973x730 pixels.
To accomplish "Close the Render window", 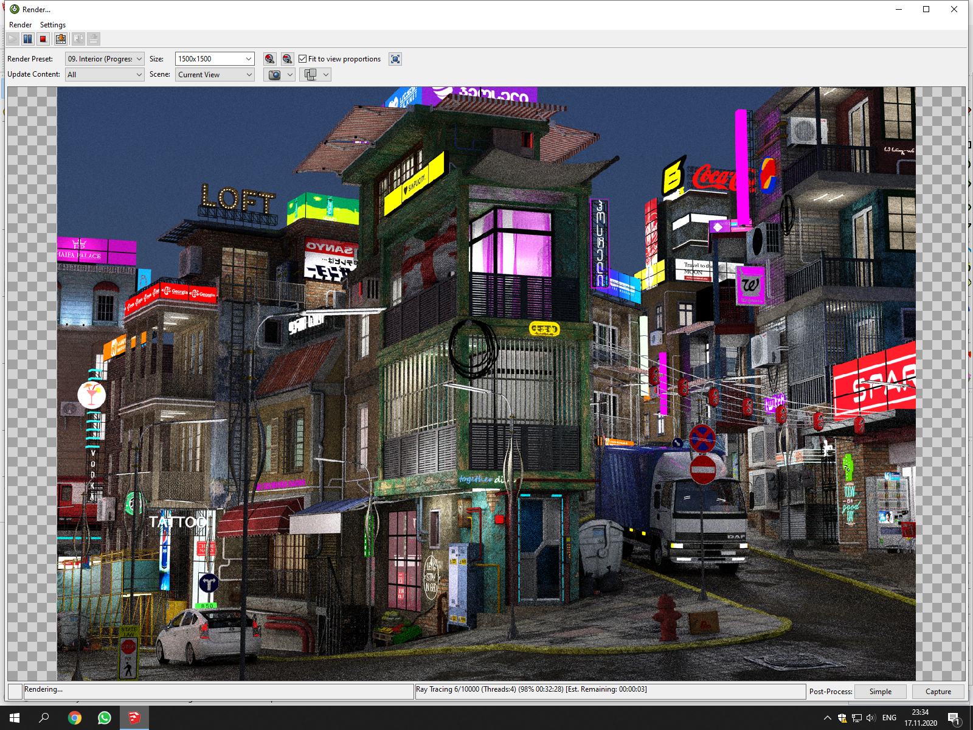I will click(x=954, y=9).
